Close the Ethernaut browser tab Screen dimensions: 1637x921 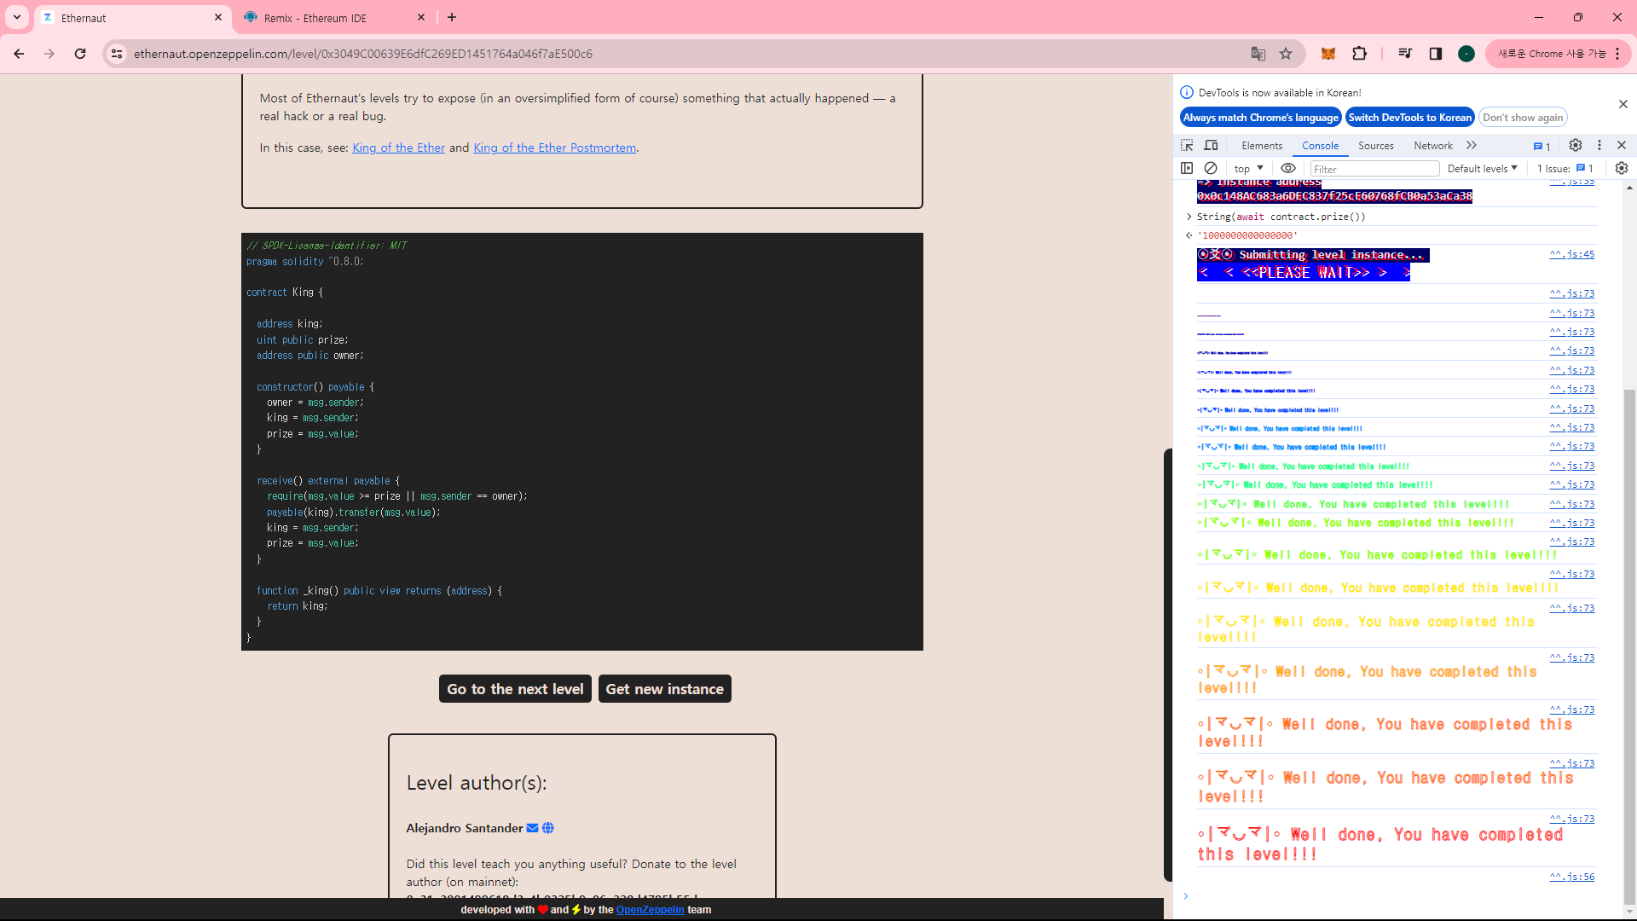tap(218, 17)
